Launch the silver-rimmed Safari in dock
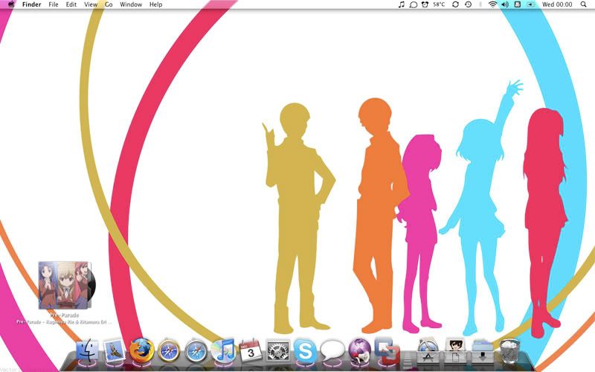Viewport: 595px width, 372px height. [196, 350]
